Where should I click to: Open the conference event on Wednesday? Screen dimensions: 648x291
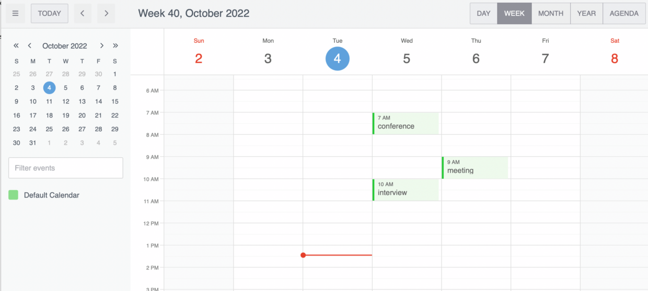click(406, 123)
